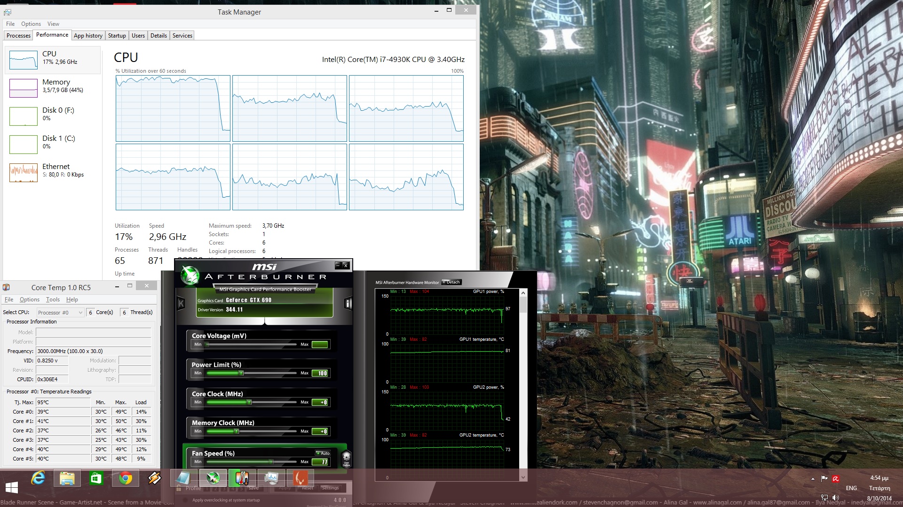Open the Windows Store taskbar icon
This screenshot has width=903, height=507.
96,478
